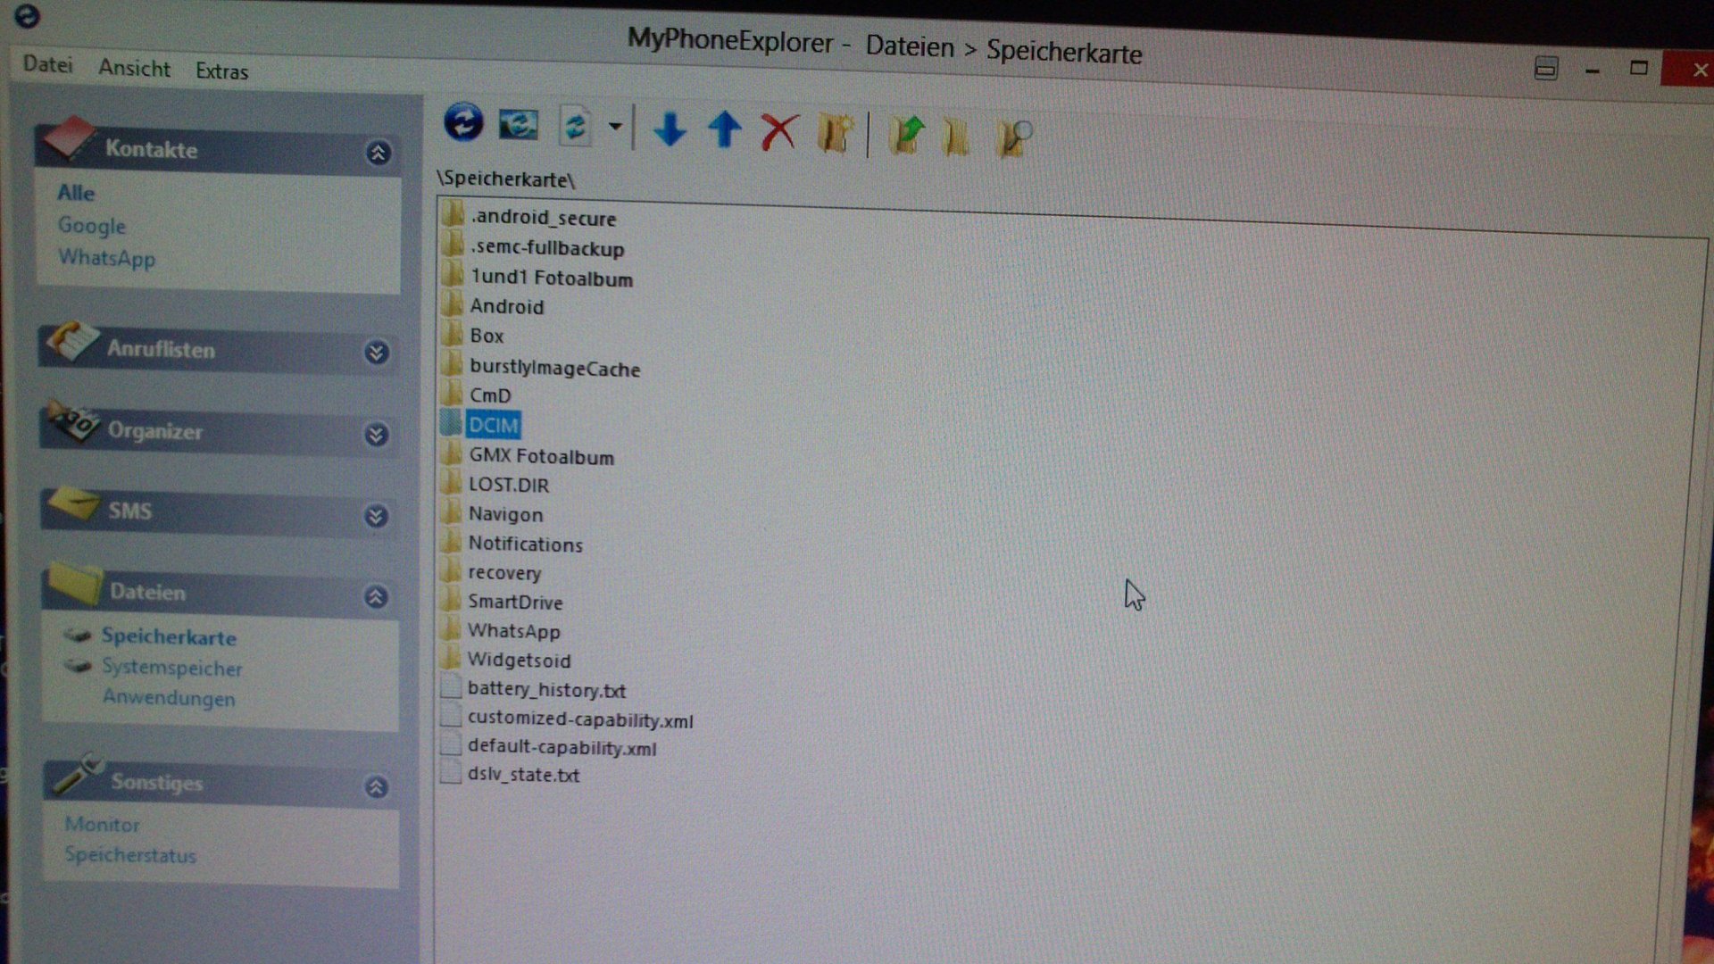Click the Anruflisten panel header
This screenshot has height=964, width=1714.
tap(219, 349)
